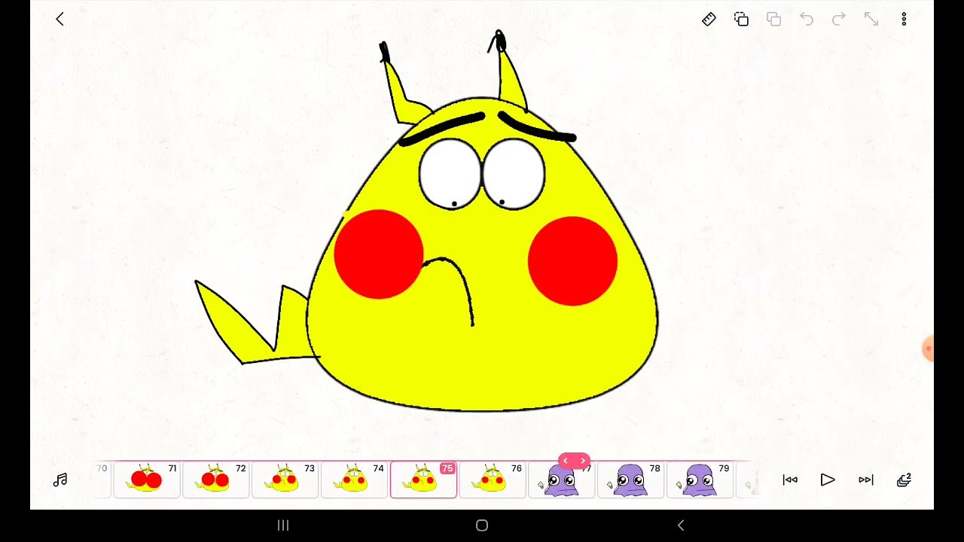Jump to the last frame

866,480
